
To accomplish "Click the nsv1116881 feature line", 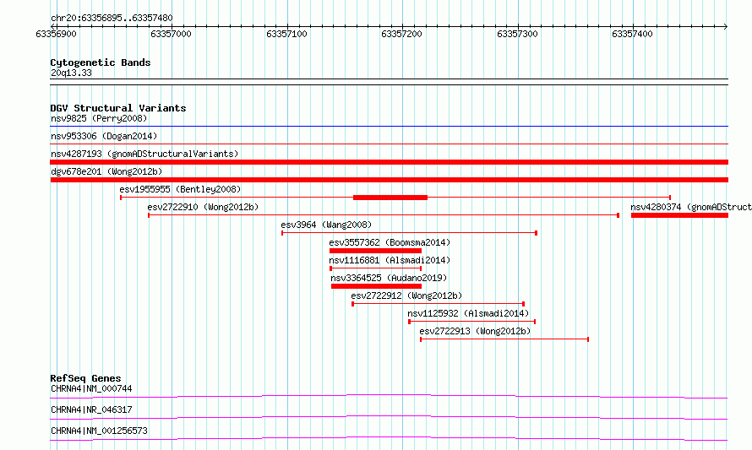I will click(x=375, y=268).
